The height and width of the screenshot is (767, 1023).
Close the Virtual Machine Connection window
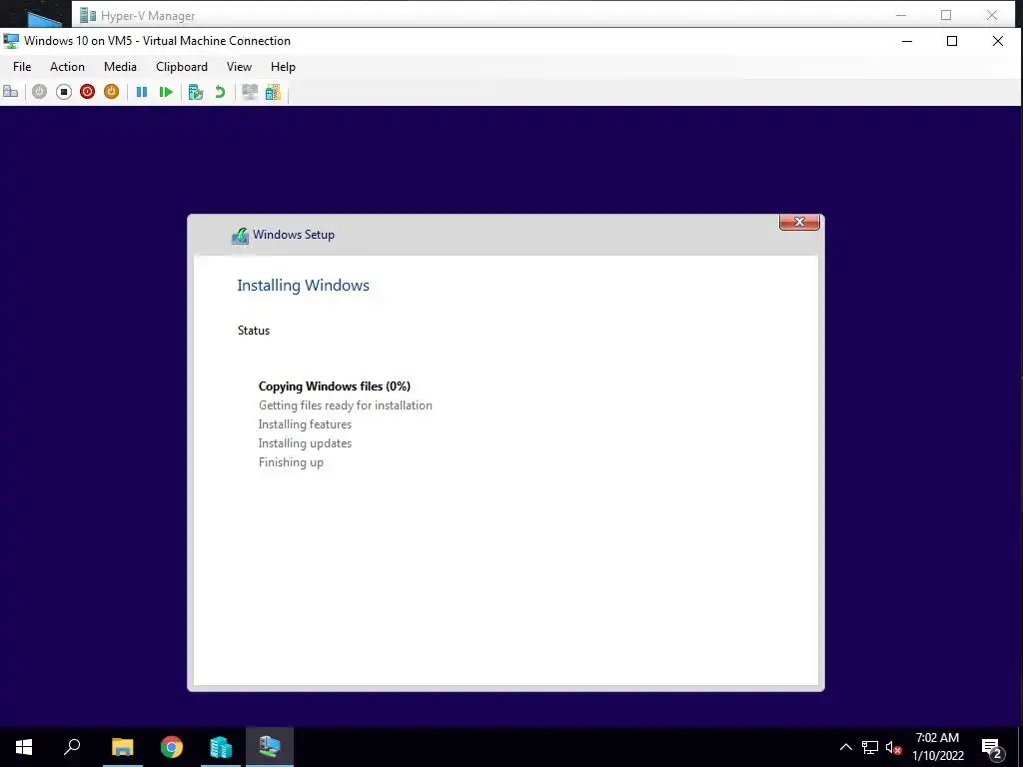tap(998, 41)
